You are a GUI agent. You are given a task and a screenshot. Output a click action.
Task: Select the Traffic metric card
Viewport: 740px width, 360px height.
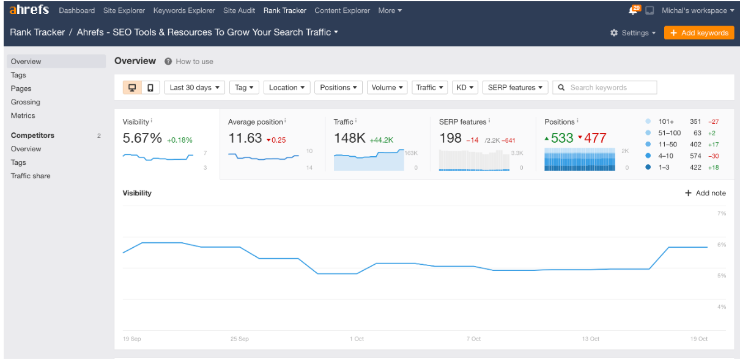[x=377, y=145]
